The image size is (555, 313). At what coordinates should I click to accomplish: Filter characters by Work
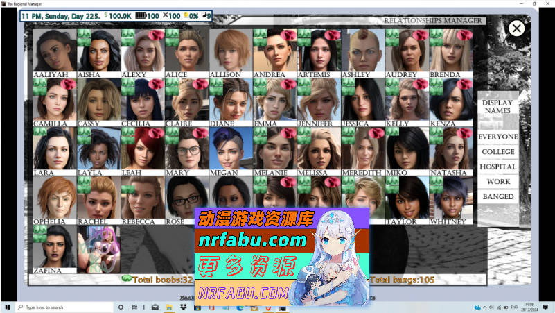(497, 182)
